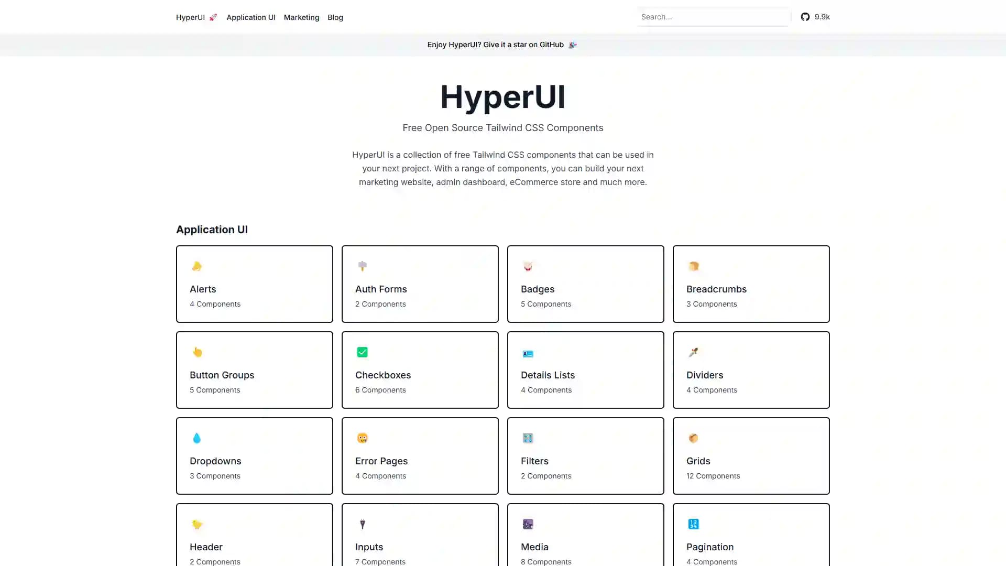Screen dimensions: 1006x566
Task: Focus the Search input field
Action: click(714, 17)
